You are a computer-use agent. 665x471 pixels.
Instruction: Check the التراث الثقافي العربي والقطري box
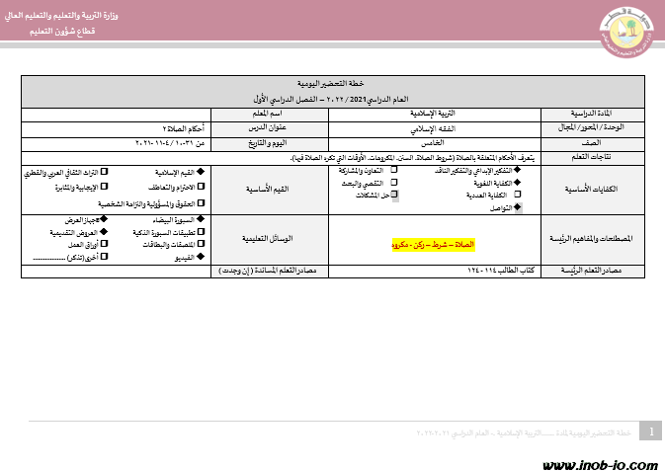tap(105, 172)
